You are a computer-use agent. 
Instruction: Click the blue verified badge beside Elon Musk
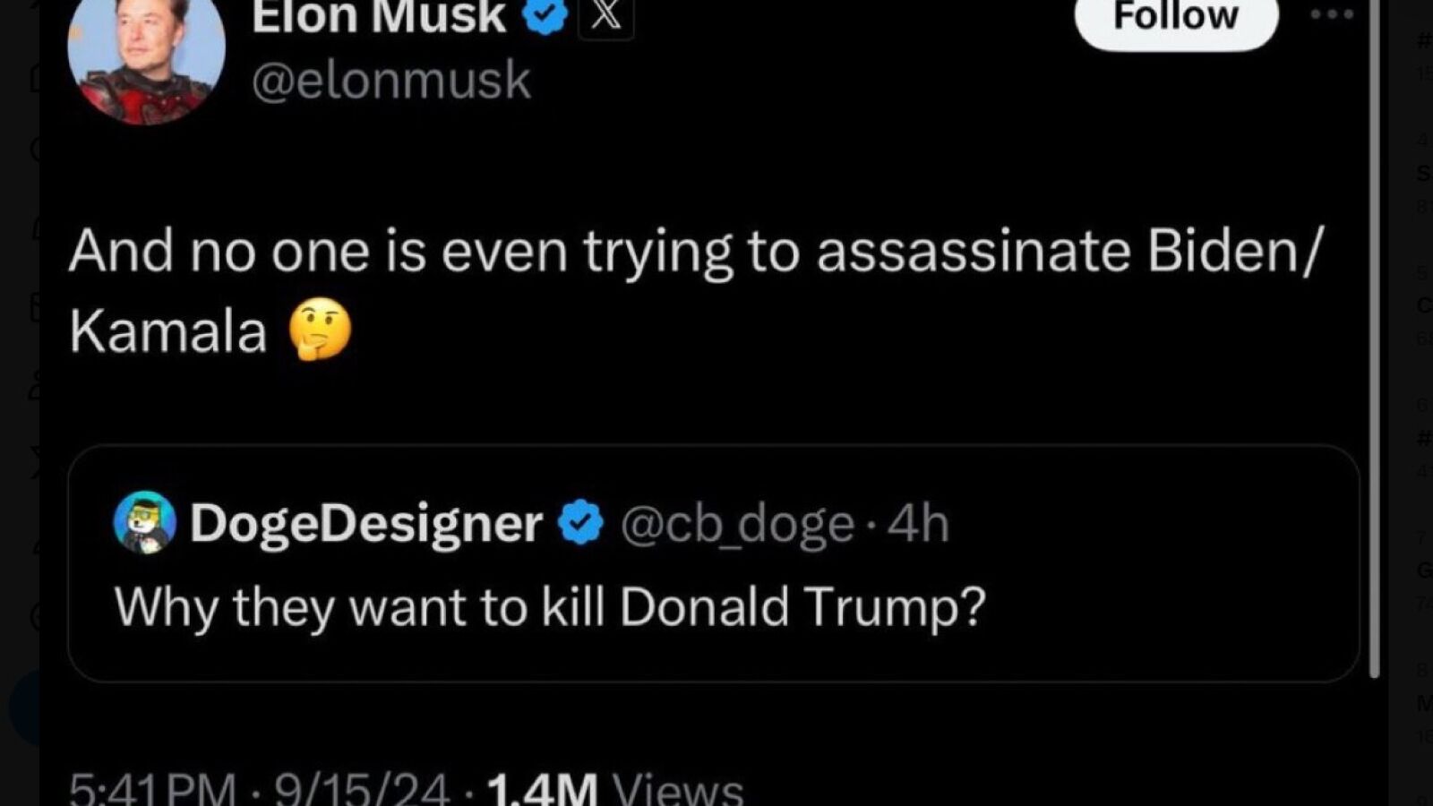pos(545,16)
